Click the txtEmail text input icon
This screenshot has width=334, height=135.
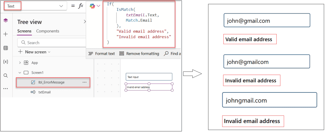click(33, 92)
